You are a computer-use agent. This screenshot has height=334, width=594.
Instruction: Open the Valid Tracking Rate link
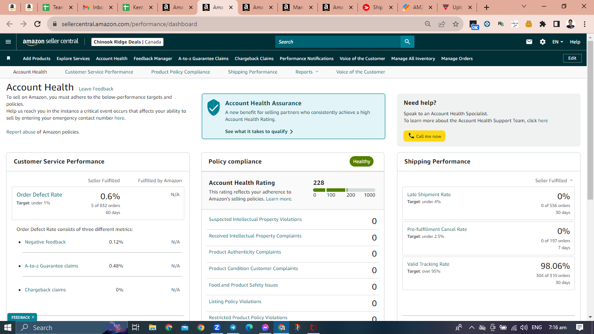(428, 264)
